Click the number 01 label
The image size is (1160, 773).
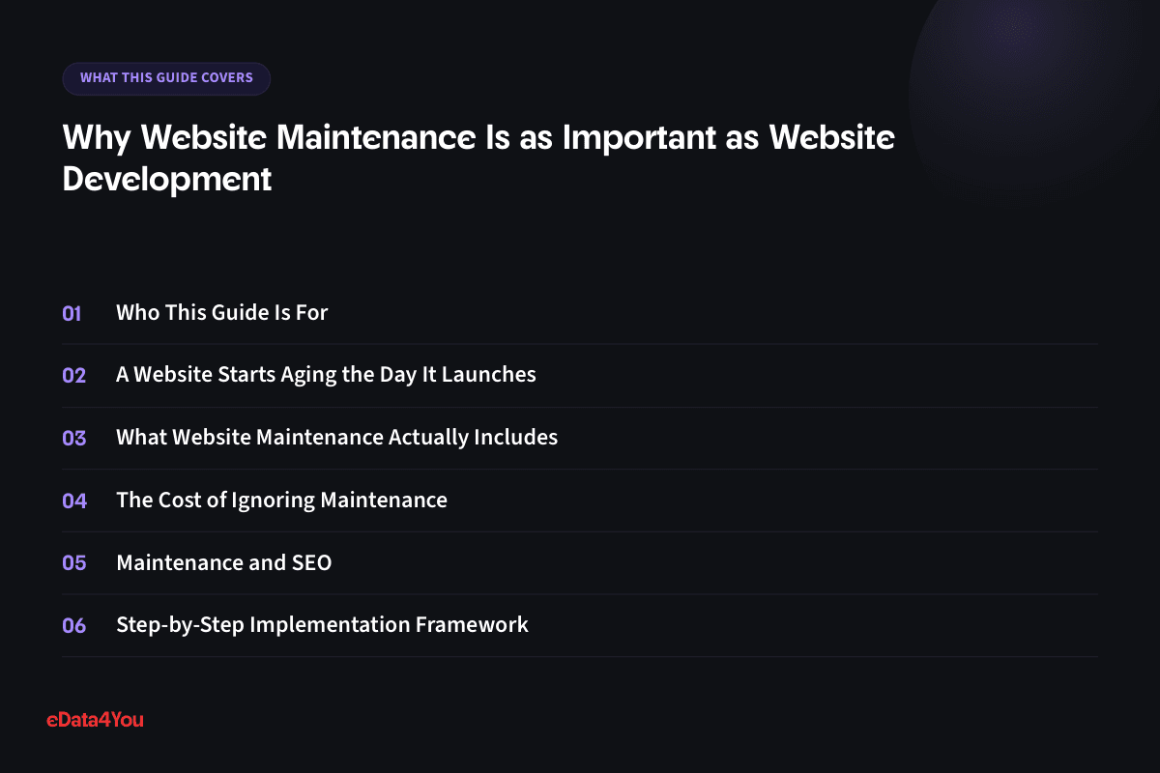point(72,313)
